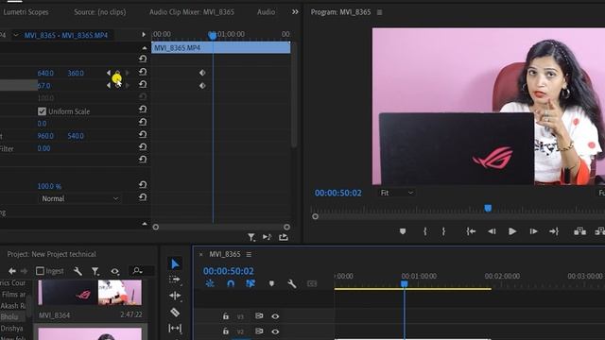Reset the Rotation 0.0 parameter

[x=143, y=122]
